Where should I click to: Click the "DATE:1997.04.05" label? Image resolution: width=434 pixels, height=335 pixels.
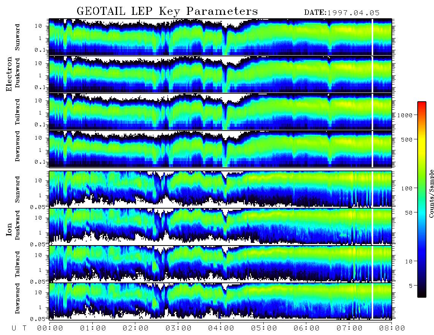pos(342,13)
